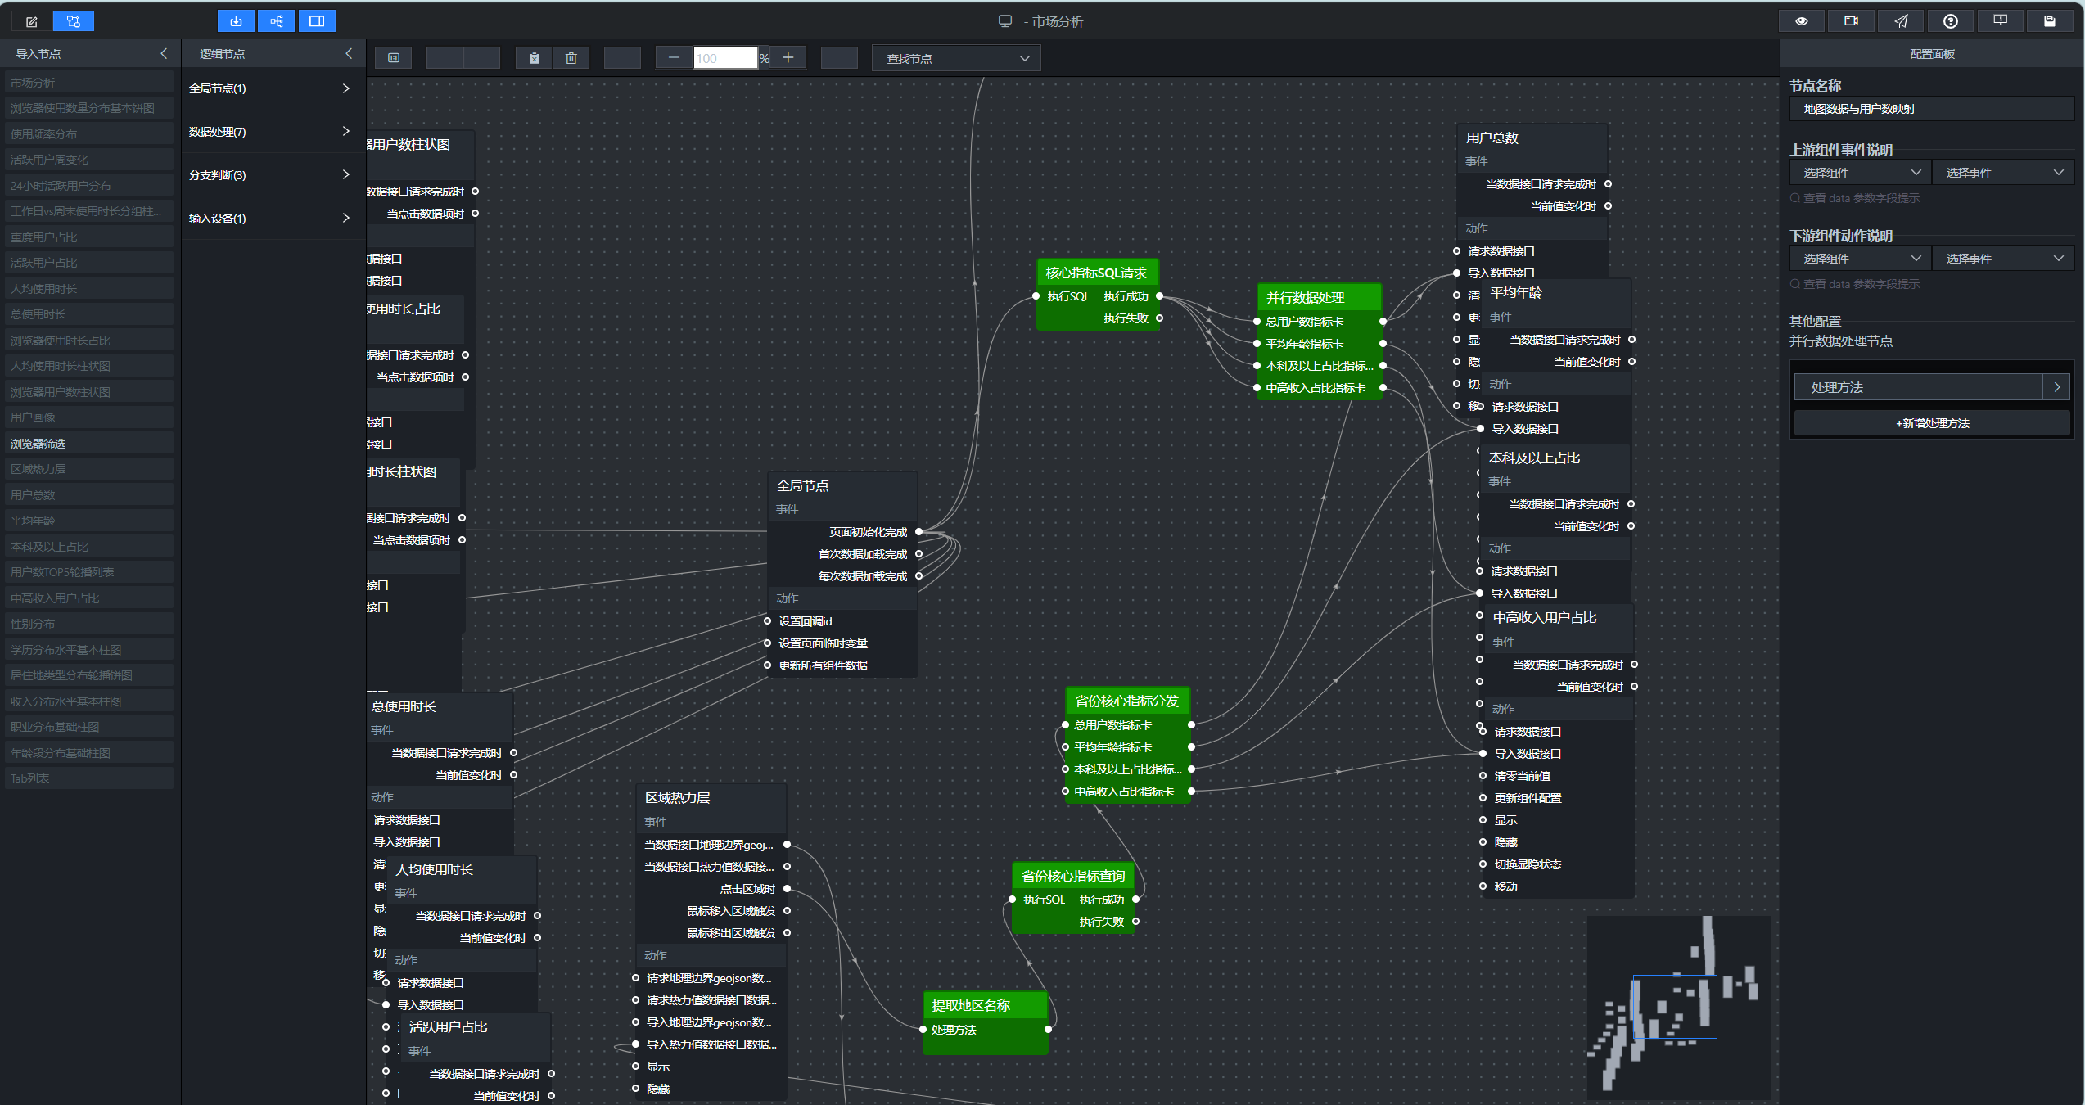This screenshot has height=1105, width=2085.
Task: Click the +新增处理方法 button
Action: tap(1933, 423)
